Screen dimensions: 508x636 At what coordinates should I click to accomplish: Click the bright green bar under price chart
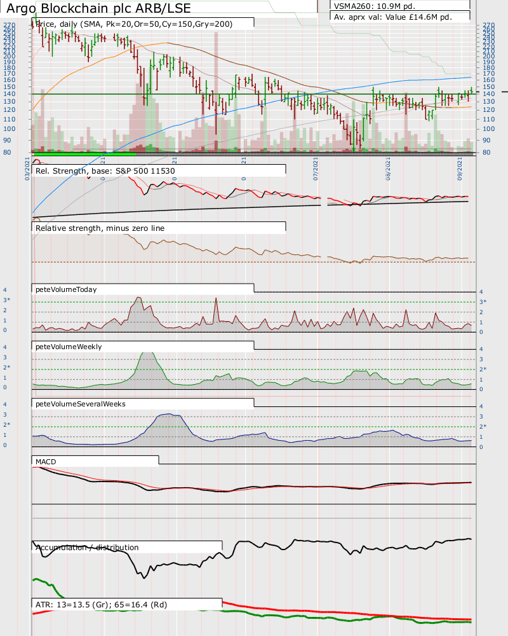(x=84, y=154)
